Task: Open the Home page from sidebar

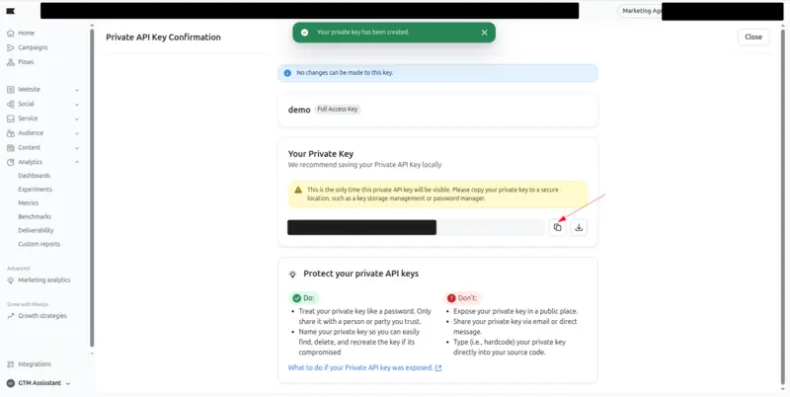Action: tap(27, 33)
